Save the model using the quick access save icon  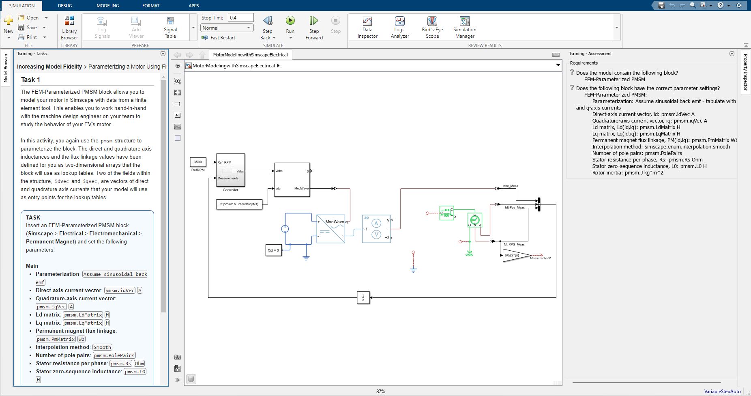662,5
